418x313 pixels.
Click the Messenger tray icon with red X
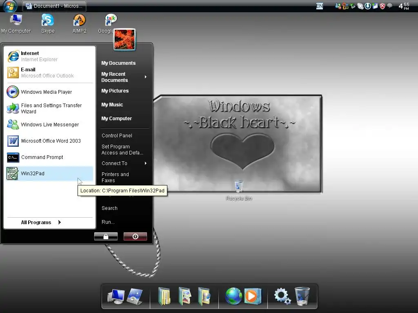338,6
